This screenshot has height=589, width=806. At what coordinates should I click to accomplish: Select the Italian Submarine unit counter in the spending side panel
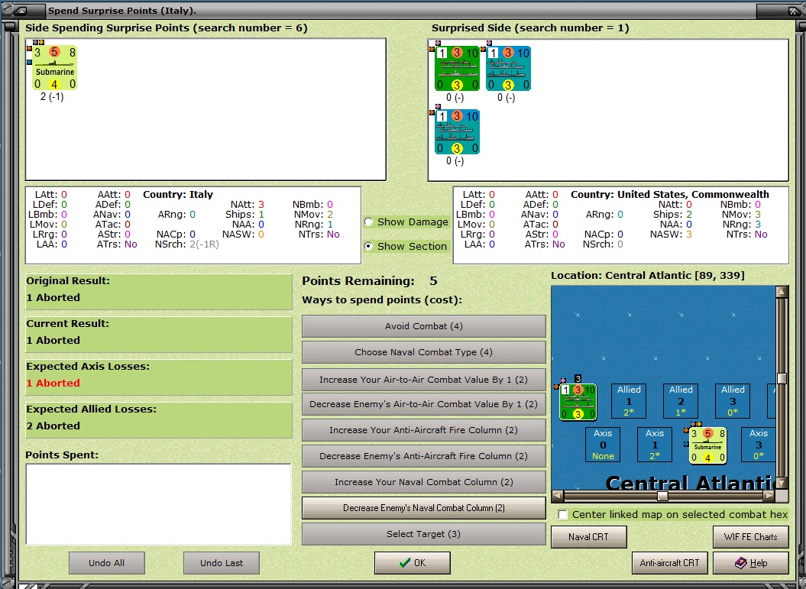[54, 68]
